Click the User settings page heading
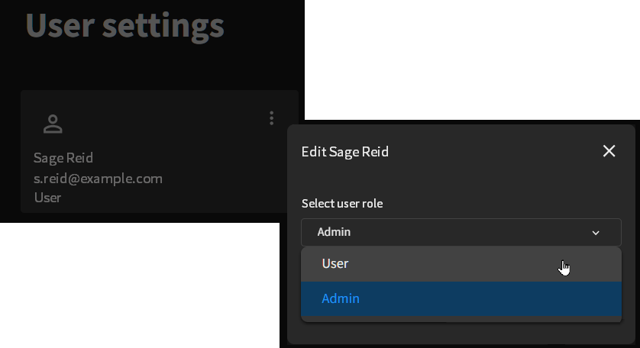Viewport: 640px width, 348px height. 125,25
